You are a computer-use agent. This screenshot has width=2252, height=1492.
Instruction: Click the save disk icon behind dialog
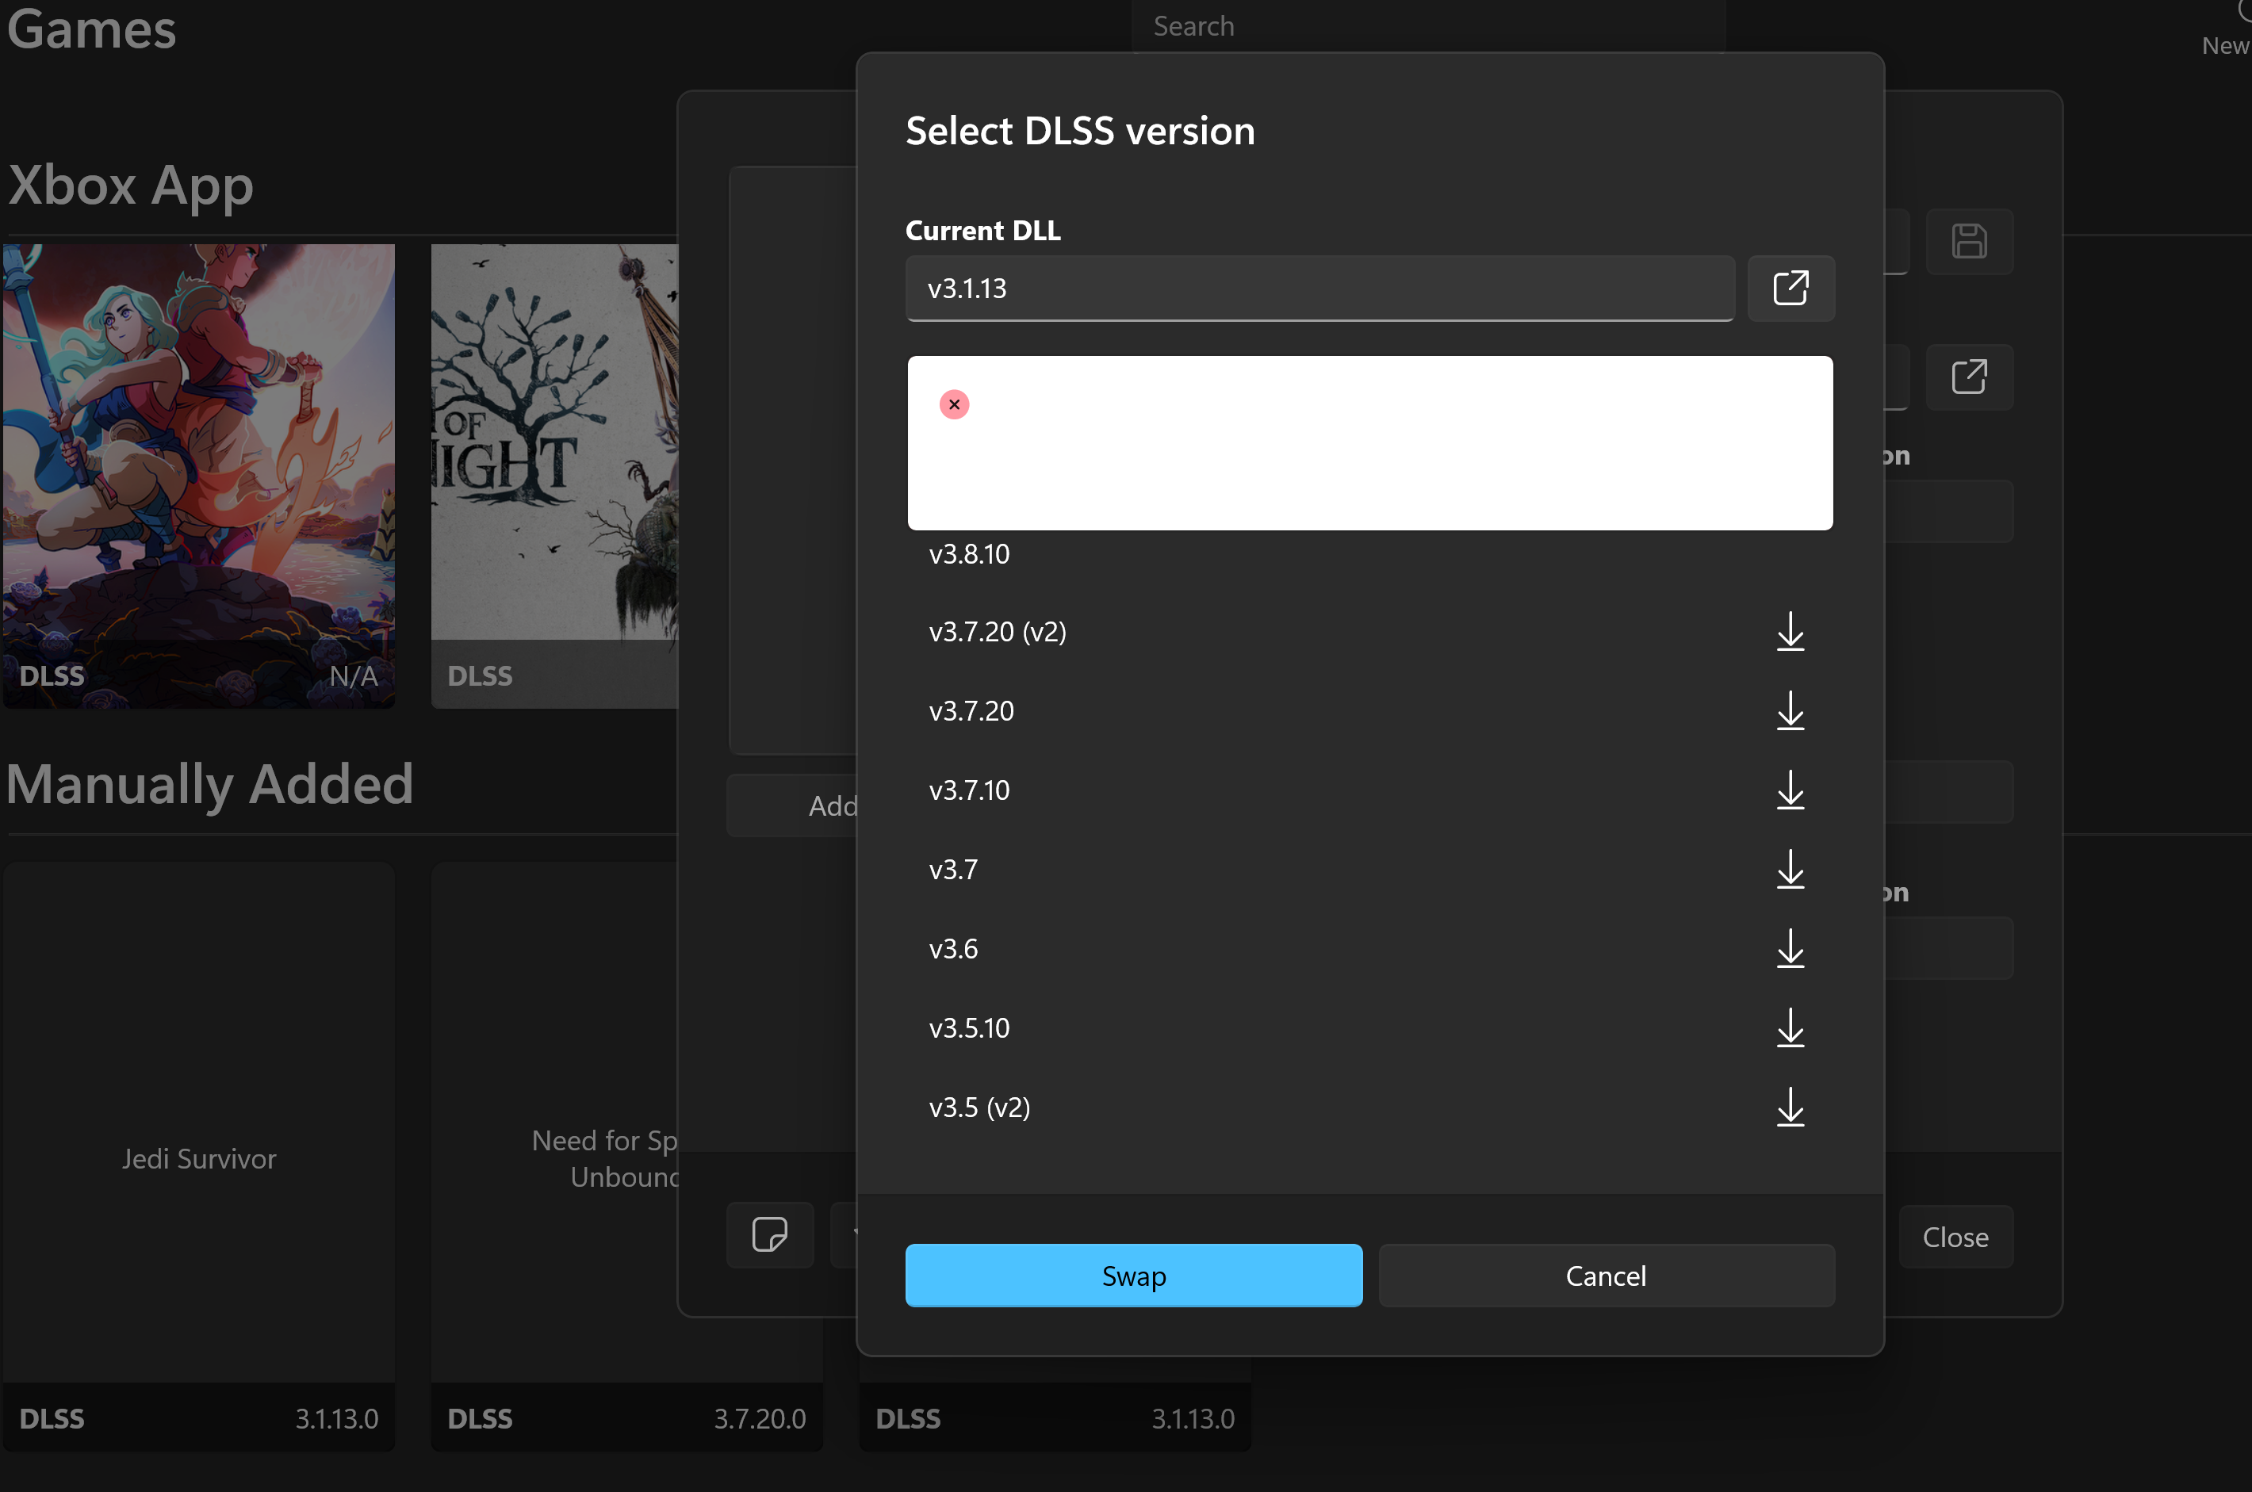point(1968,242)
